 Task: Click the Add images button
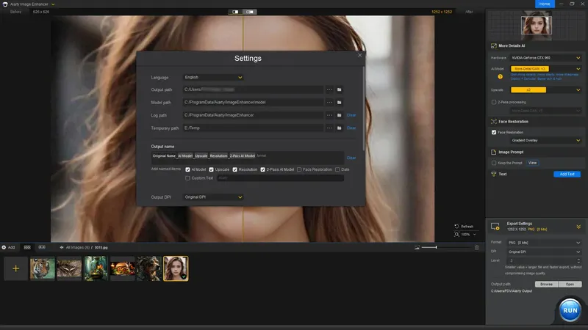pos(8,247)
